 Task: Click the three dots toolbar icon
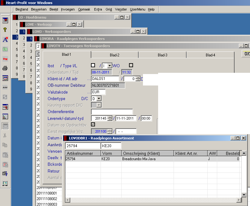(5, 87)
